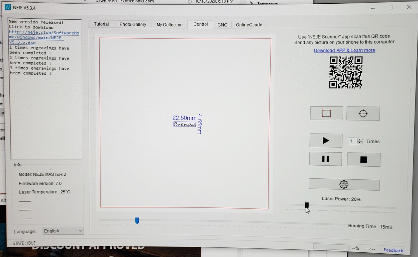Click the NEJE app logo in title bar
The height and width of the screenshot is (257, 418).
click(x=8, y=7)
